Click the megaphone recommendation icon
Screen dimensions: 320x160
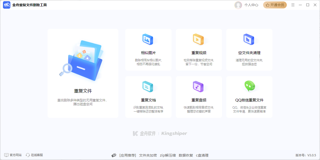coord(114,155)
